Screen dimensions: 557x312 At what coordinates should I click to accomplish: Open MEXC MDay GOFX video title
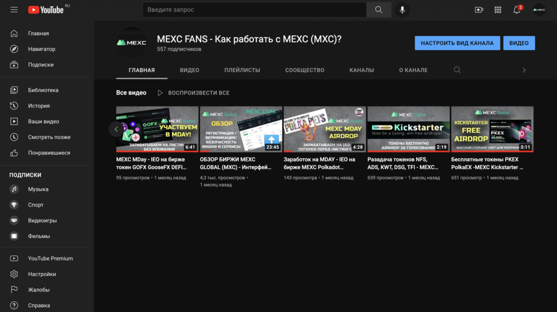(151, 163)
